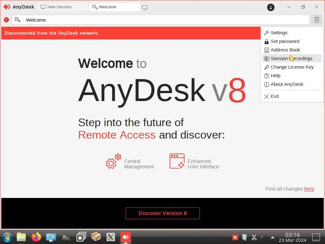The image size is (325, 244).
Task: Click show desktop button in taskbar corner
Action: click(316, 237)
